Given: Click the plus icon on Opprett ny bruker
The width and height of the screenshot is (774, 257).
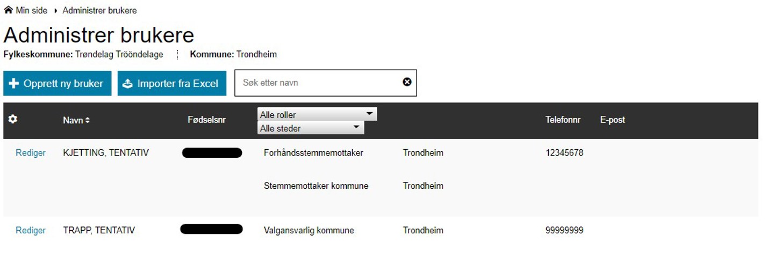Looking at the screenshot, I should coord(14,84).
